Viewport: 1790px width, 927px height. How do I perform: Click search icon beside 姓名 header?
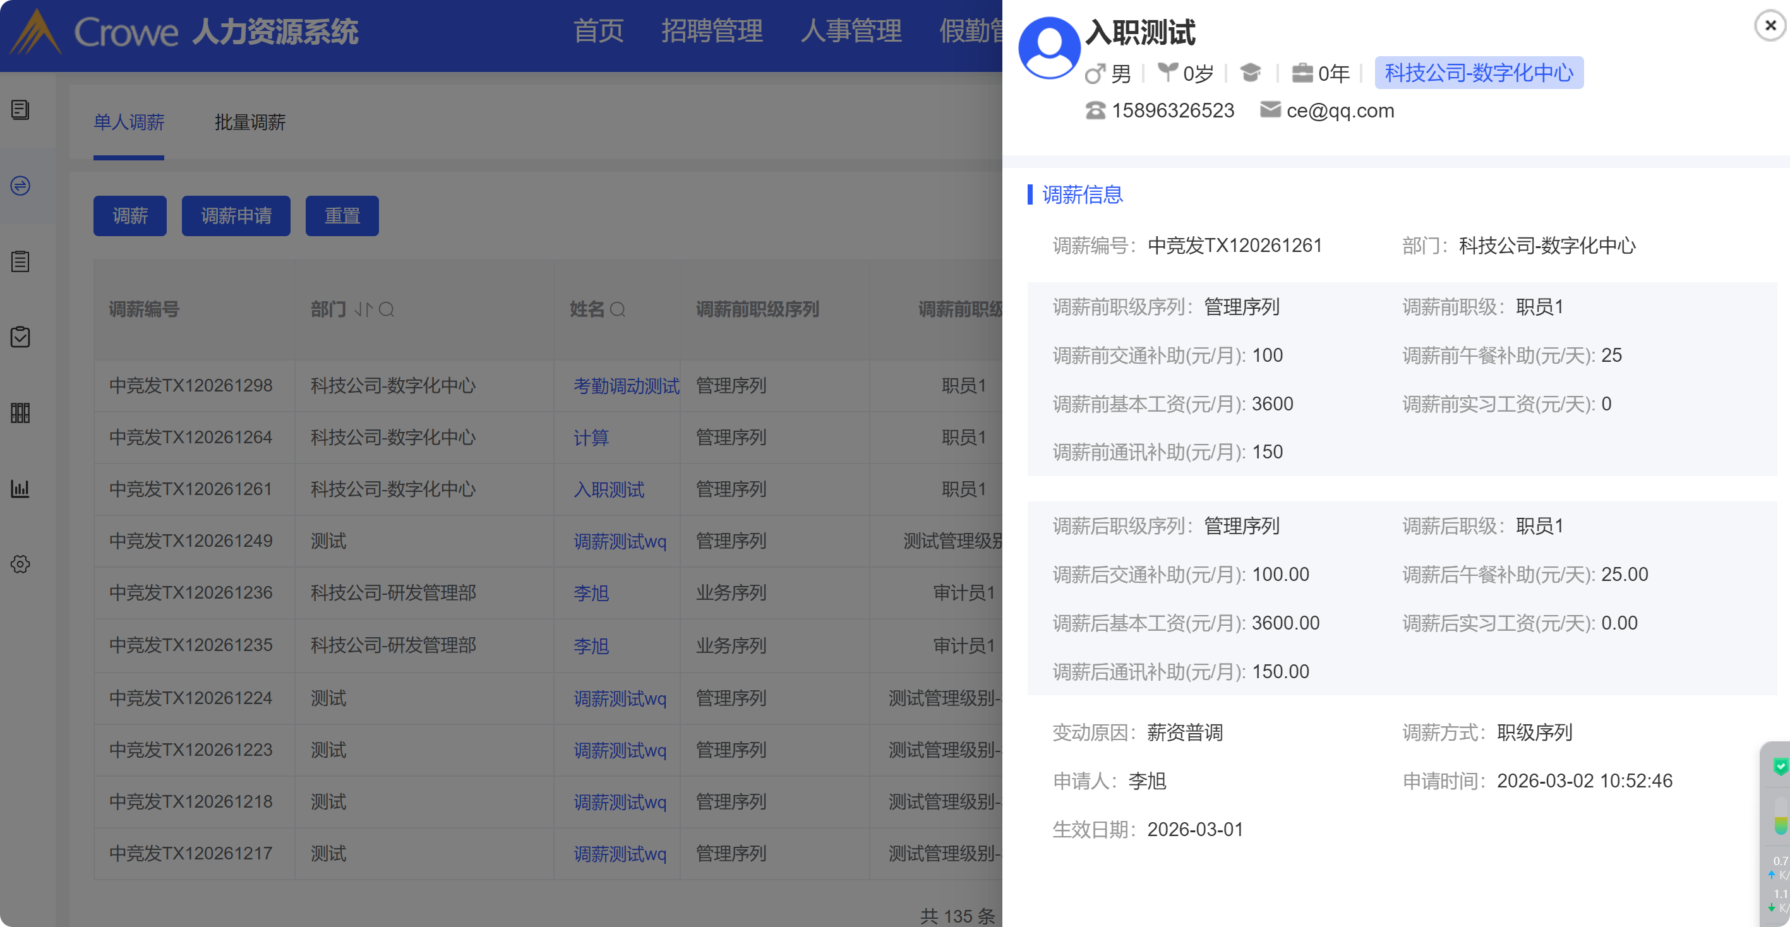617,309
